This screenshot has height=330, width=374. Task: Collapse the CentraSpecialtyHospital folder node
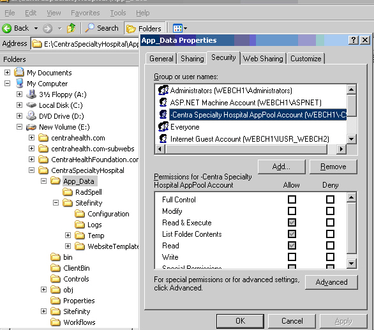coord(31,170)
